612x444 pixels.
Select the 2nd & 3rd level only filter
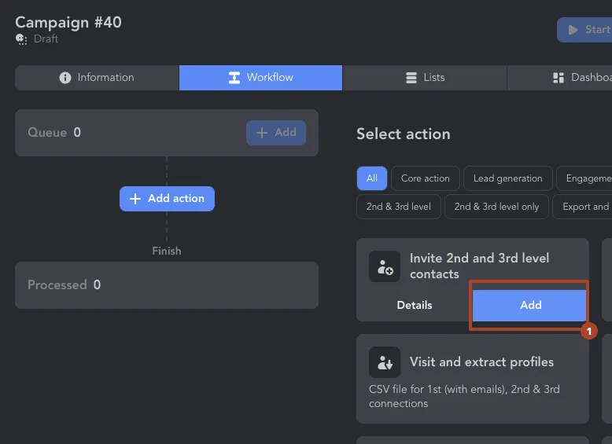pyautogui.click(x=496, y=207)
